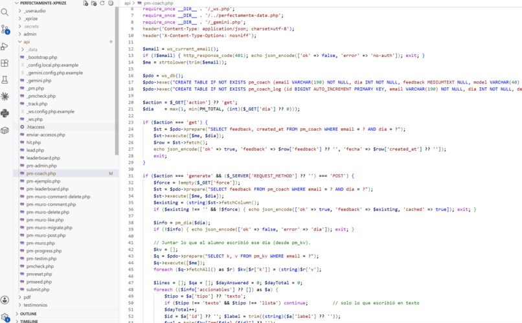522x323 pixels.
Task: Open pmreset.php file
Action: coord(39,274)
